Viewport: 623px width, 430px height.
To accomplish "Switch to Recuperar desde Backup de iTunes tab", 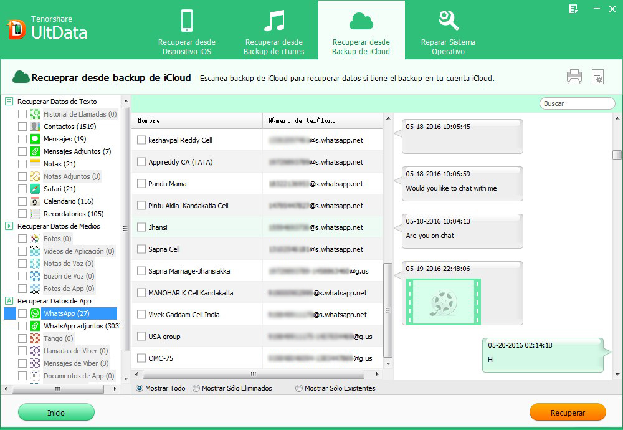I will pos(273,30).
